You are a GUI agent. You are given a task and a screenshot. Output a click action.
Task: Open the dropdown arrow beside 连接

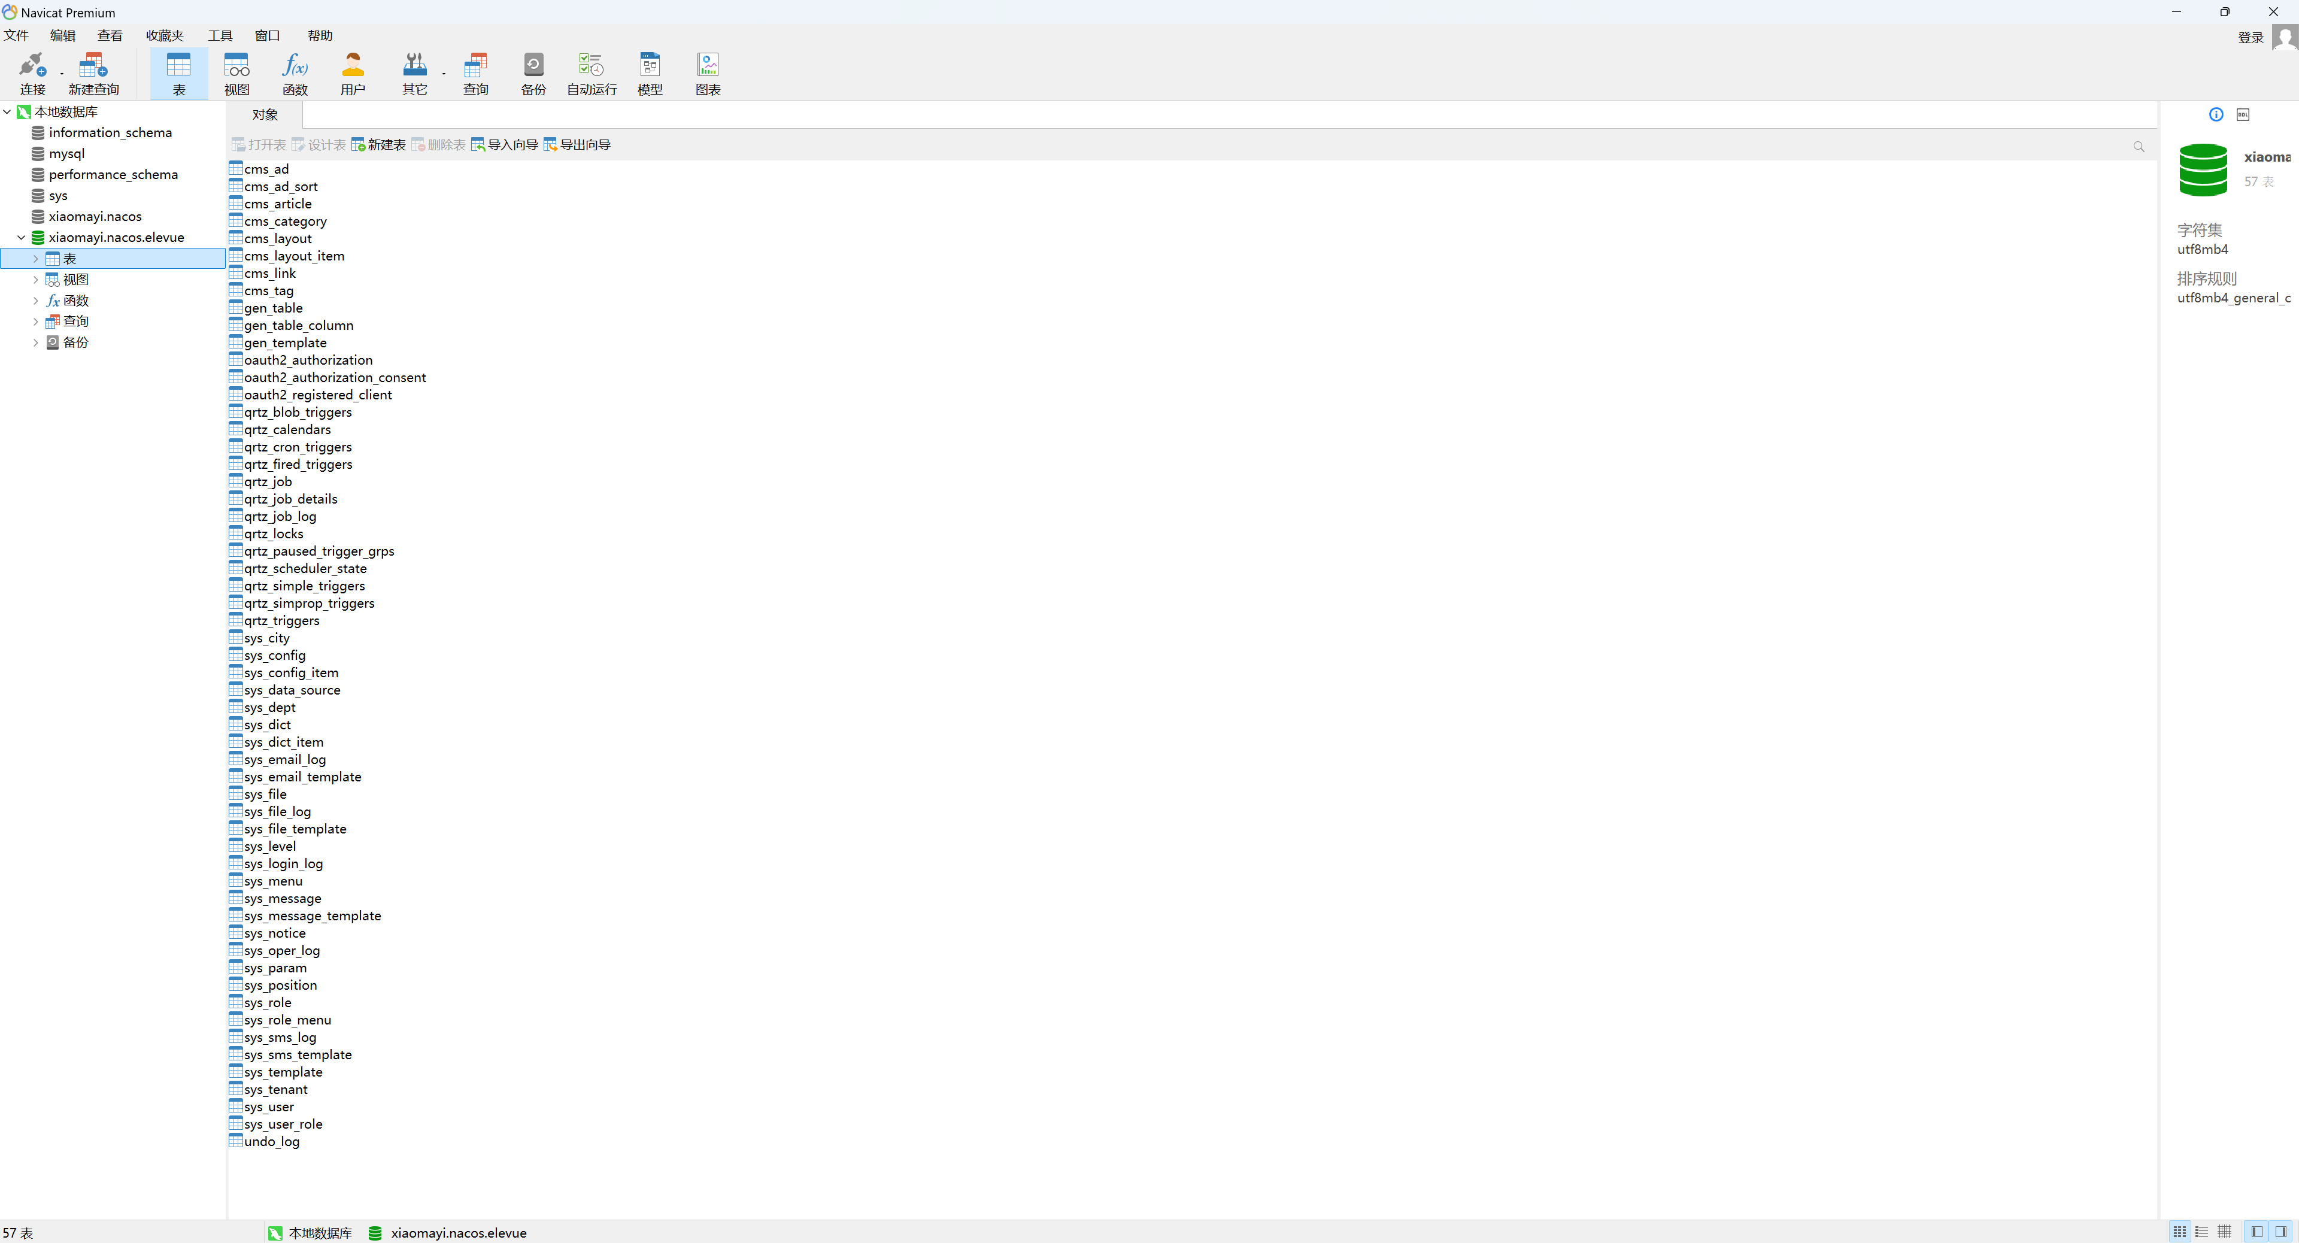pyautogui.click(x=62, y=74)
